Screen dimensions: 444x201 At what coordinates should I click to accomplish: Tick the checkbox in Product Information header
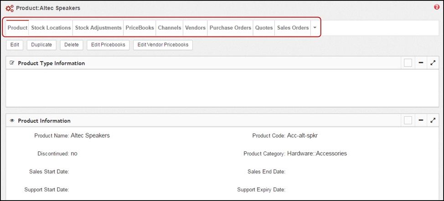click(x=408, y=121)
